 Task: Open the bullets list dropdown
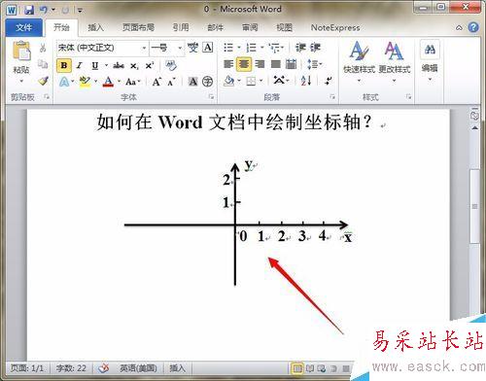[239, 48]
